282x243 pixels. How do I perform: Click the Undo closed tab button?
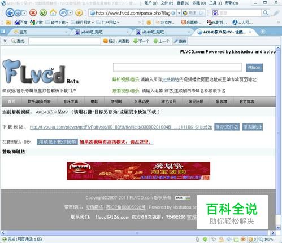point(63,13)
